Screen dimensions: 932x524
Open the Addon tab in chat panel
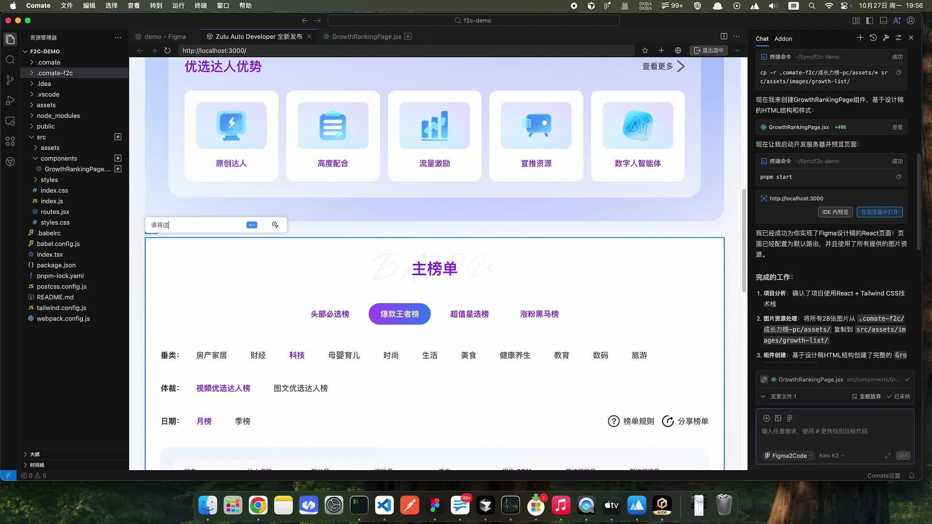(x=783, y=38)
